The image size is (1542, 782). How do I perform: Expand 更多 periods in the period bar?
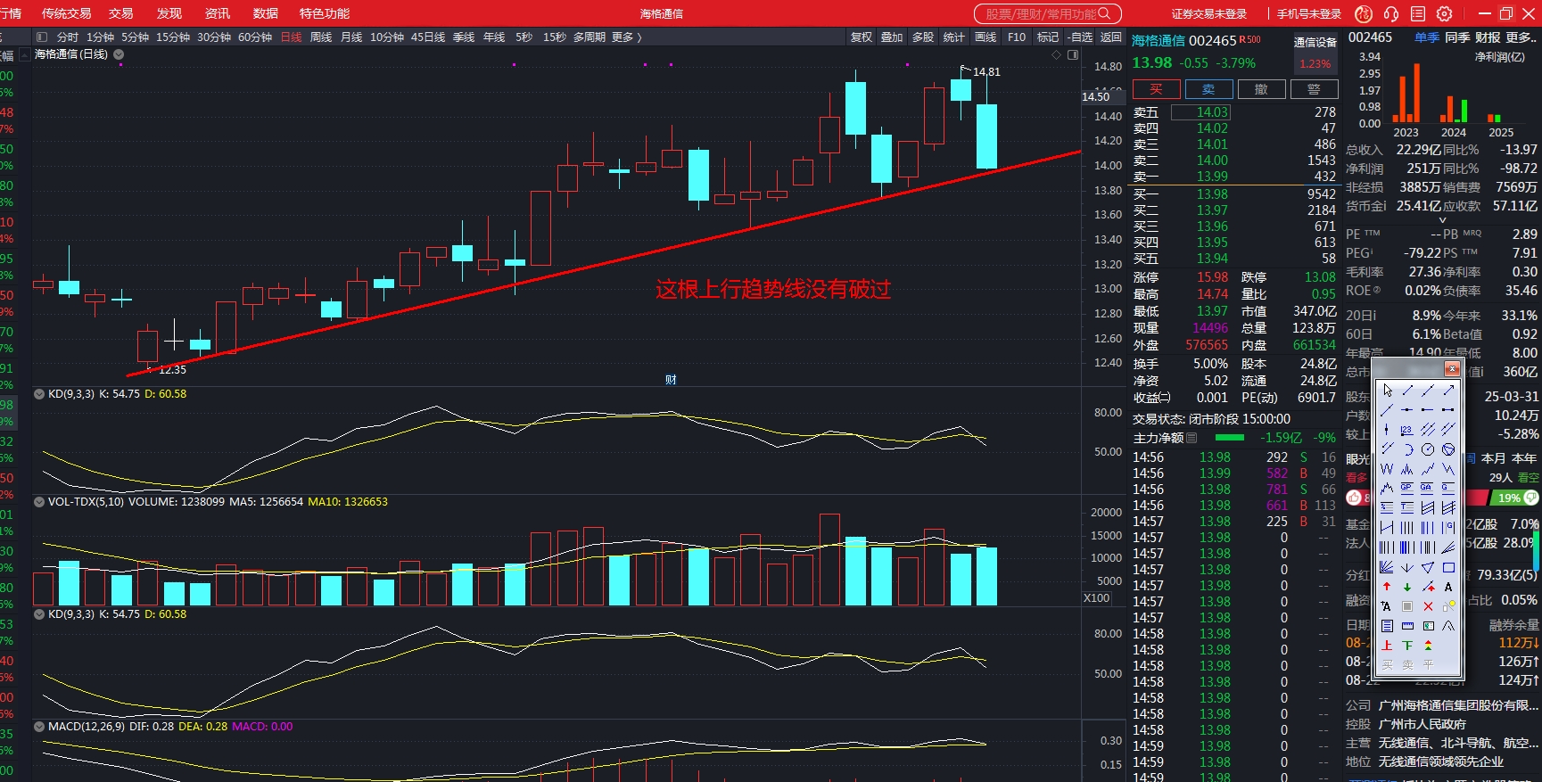click(x=626, y=37)
